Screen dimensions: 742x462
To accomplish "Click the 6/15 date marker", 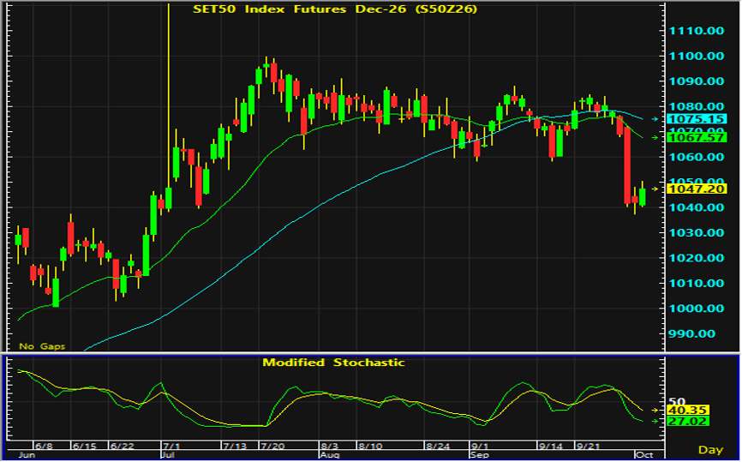I will [84, 447].
